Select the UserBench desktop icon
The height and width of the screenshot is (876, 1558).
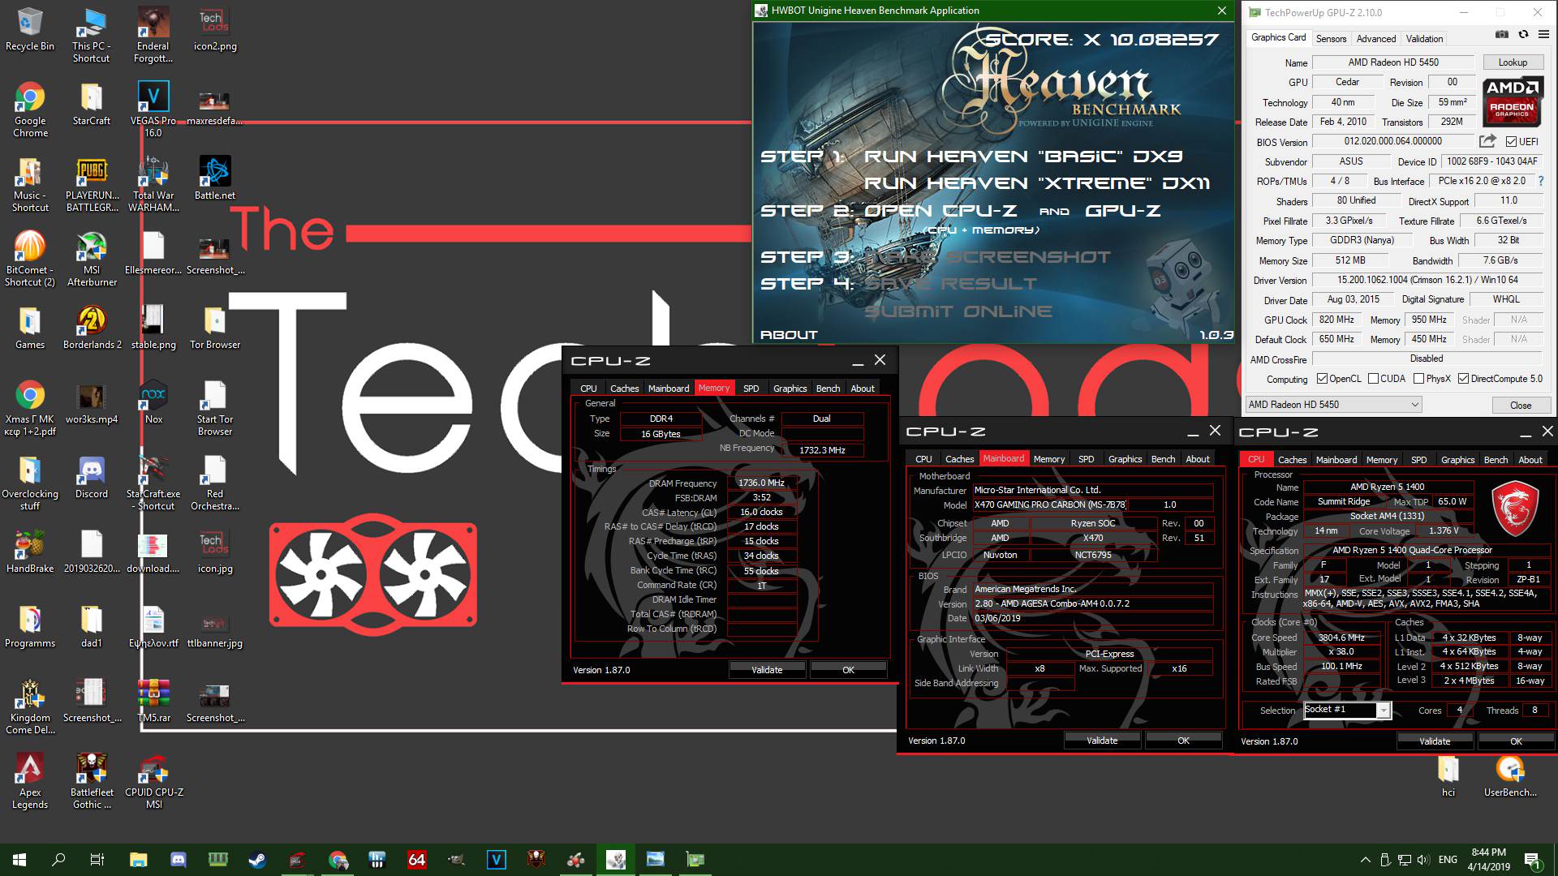[x=1510, y=776]
